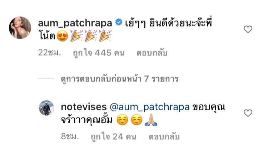Click the @aum_patchrapa mention in the reply
268x149 pixels.
pyautogui.click(x=150, y=107)
